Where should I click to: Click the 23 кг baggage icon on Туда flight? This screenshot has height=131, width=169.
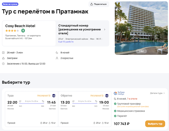point(42,123)
